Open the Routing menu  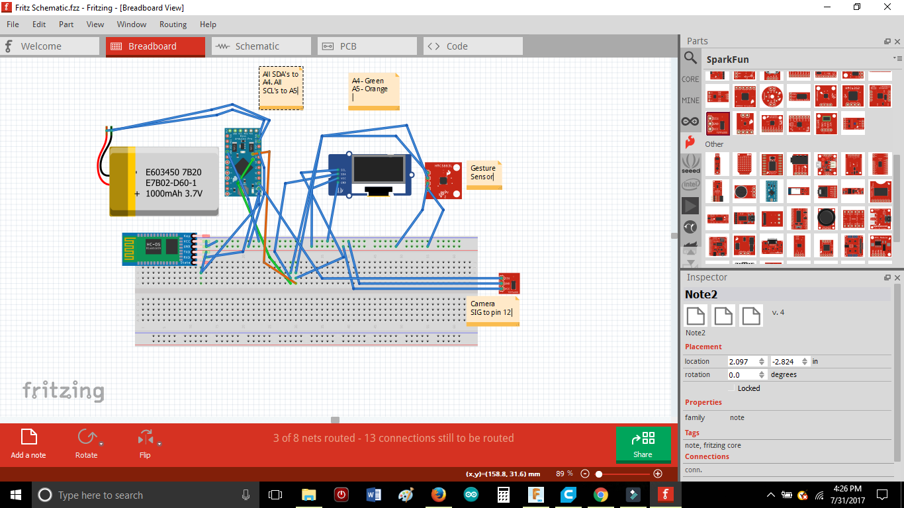click(173, 24)
